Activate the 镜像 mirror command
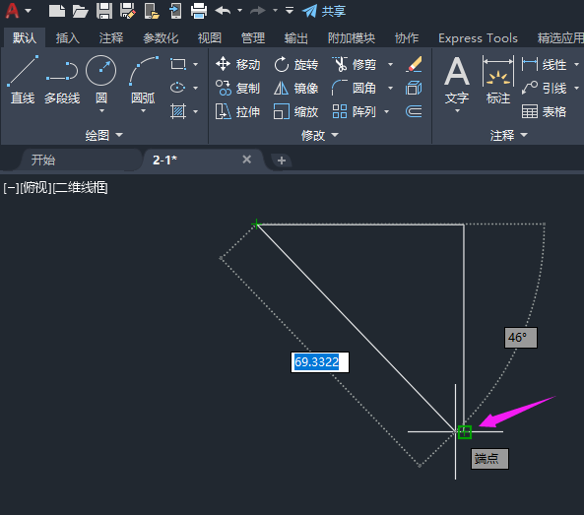 coord(296,89)
